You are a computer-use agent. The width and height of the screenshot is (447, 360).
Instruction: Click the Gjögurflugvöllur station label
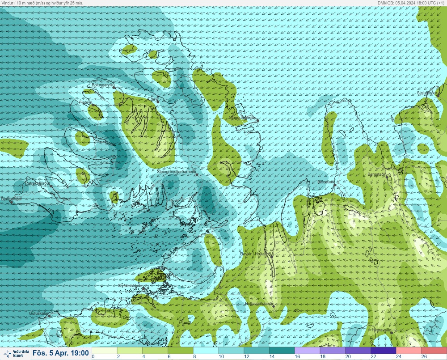243,118
